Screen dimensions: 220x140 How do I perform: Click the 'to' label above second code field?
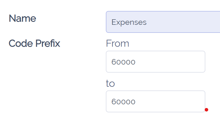pyautogui.click(x=110, y=84)
